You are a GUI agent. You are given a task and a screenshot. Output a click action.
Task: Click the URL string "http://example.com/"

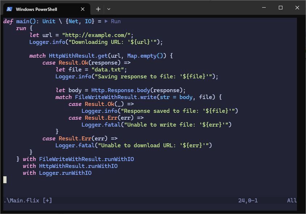pos(96,35)
